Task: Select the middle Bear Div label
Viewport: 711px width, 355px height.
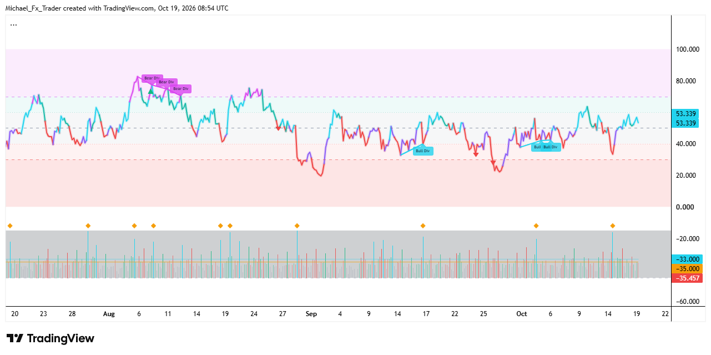Action: [167, 82]
